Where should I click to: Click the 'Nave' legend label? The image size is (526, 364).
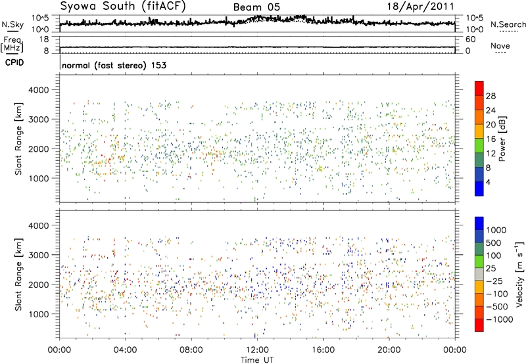(500, 45)
